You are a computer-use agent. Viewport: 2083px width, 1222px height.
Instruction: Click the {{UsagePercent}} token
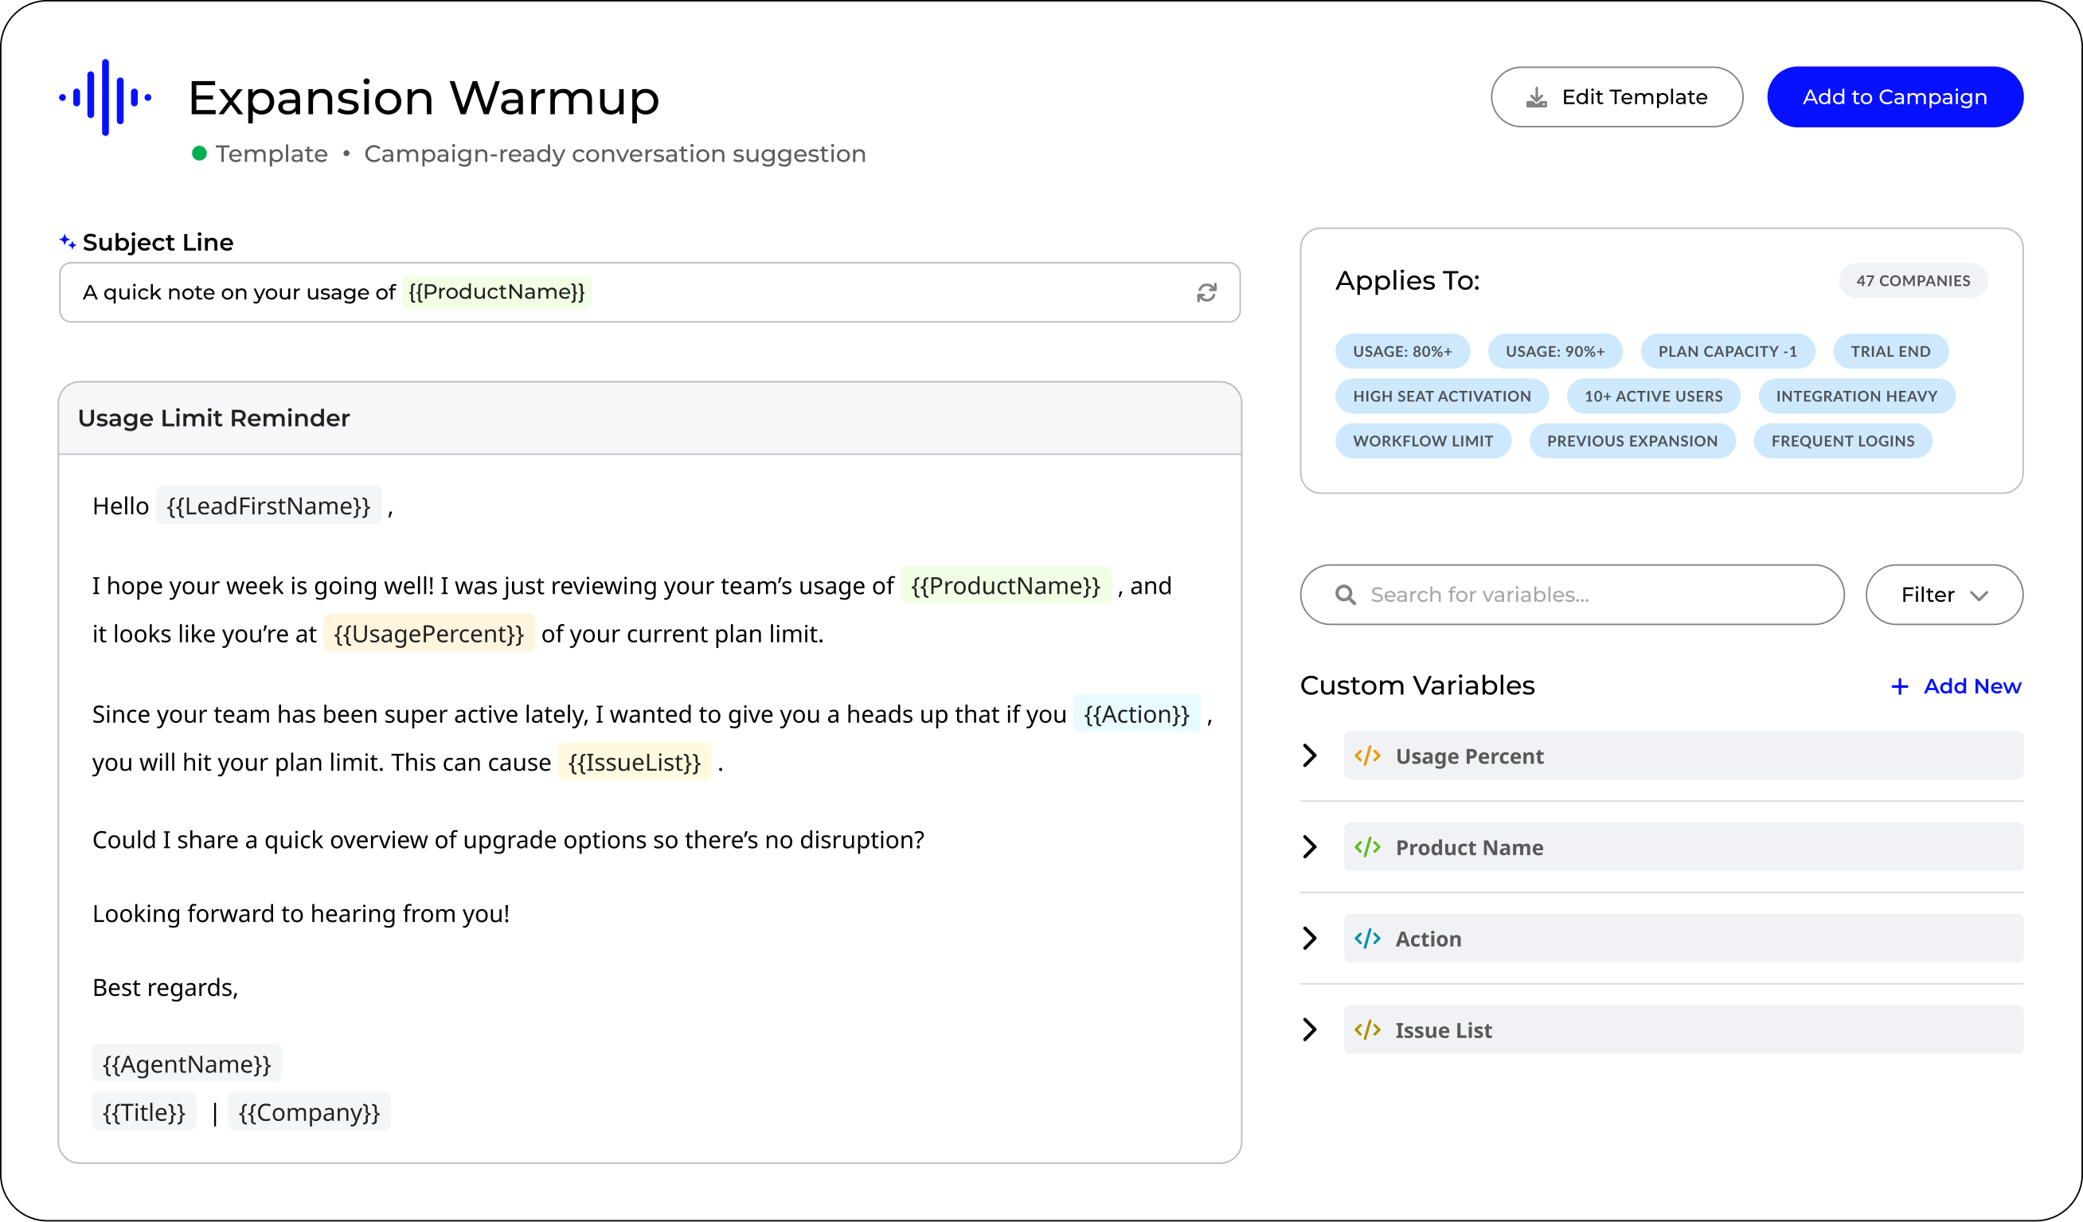coord(428,634)
